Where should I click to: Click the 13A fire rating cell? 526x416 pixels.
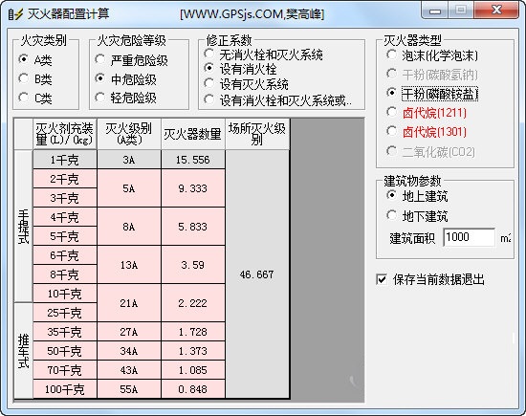click(x=129, y=265)
